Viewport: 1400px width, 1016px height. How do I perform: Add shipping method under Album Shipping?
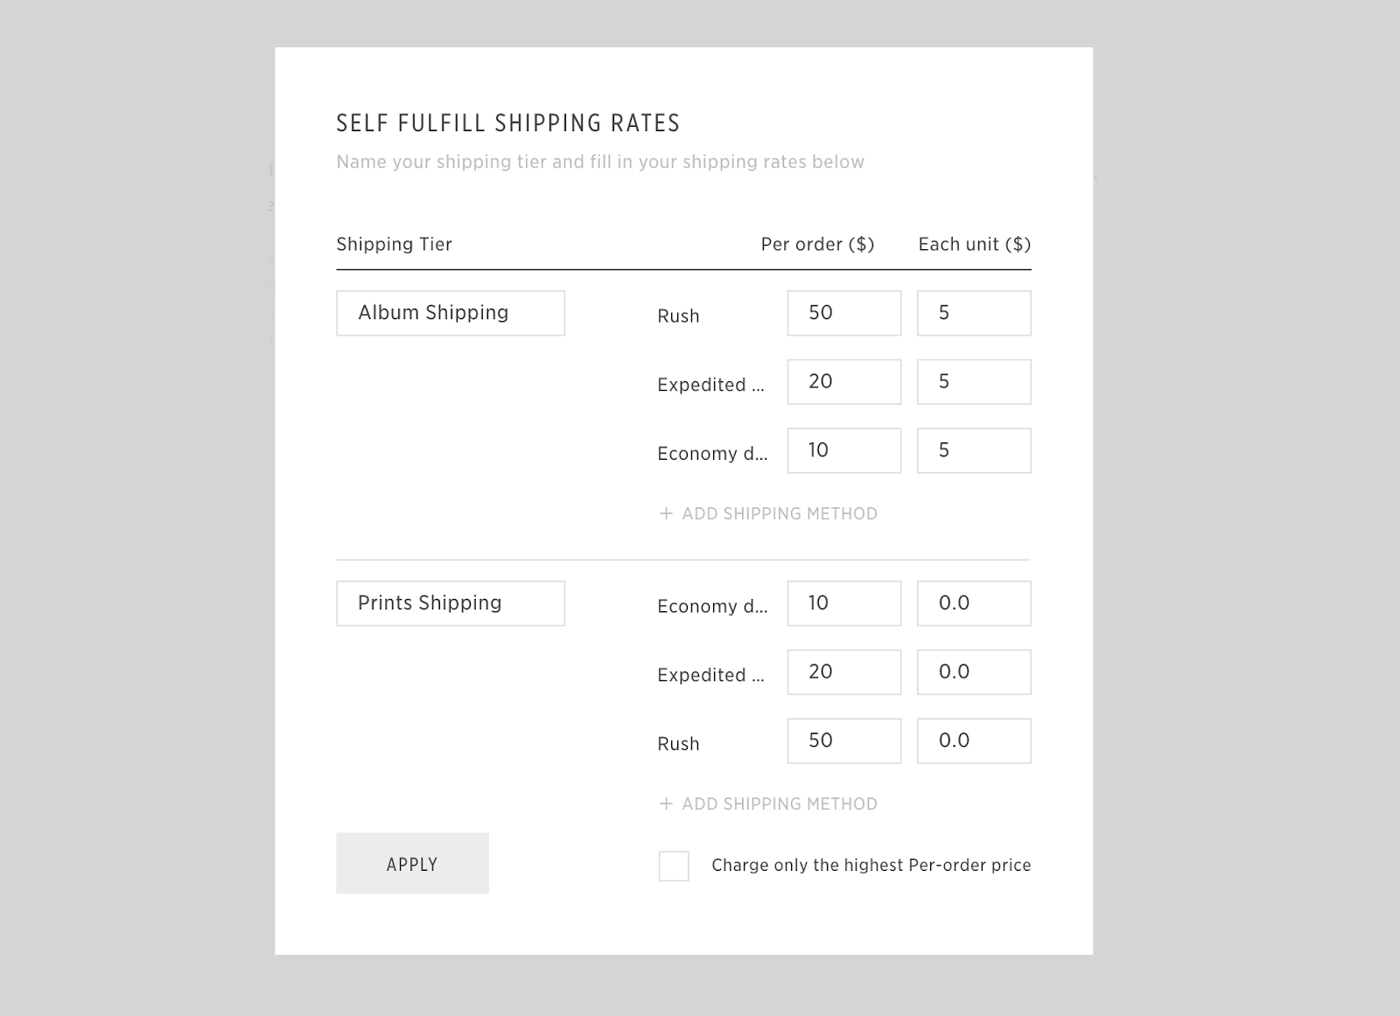pyautogui.click(x=779, y=514)
